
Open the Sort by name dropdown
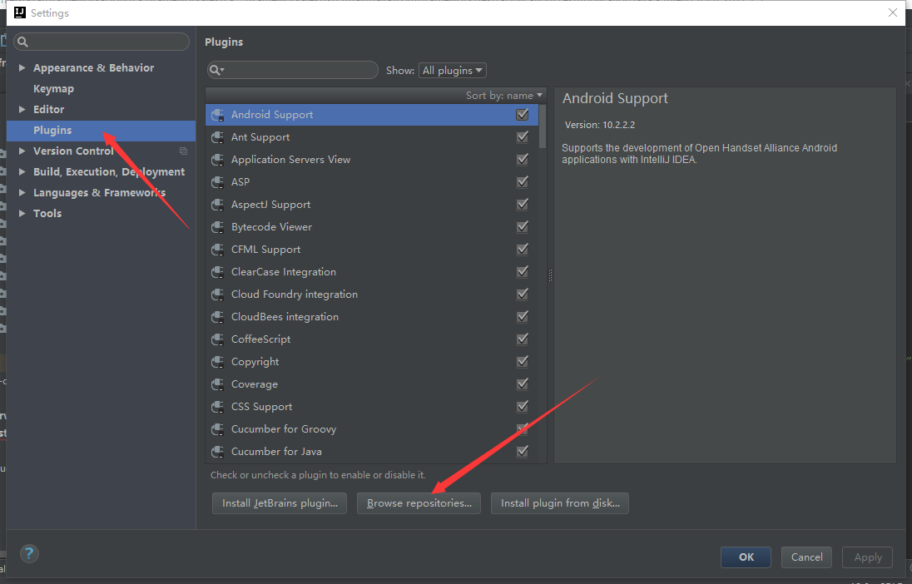(x=503, y=96)
